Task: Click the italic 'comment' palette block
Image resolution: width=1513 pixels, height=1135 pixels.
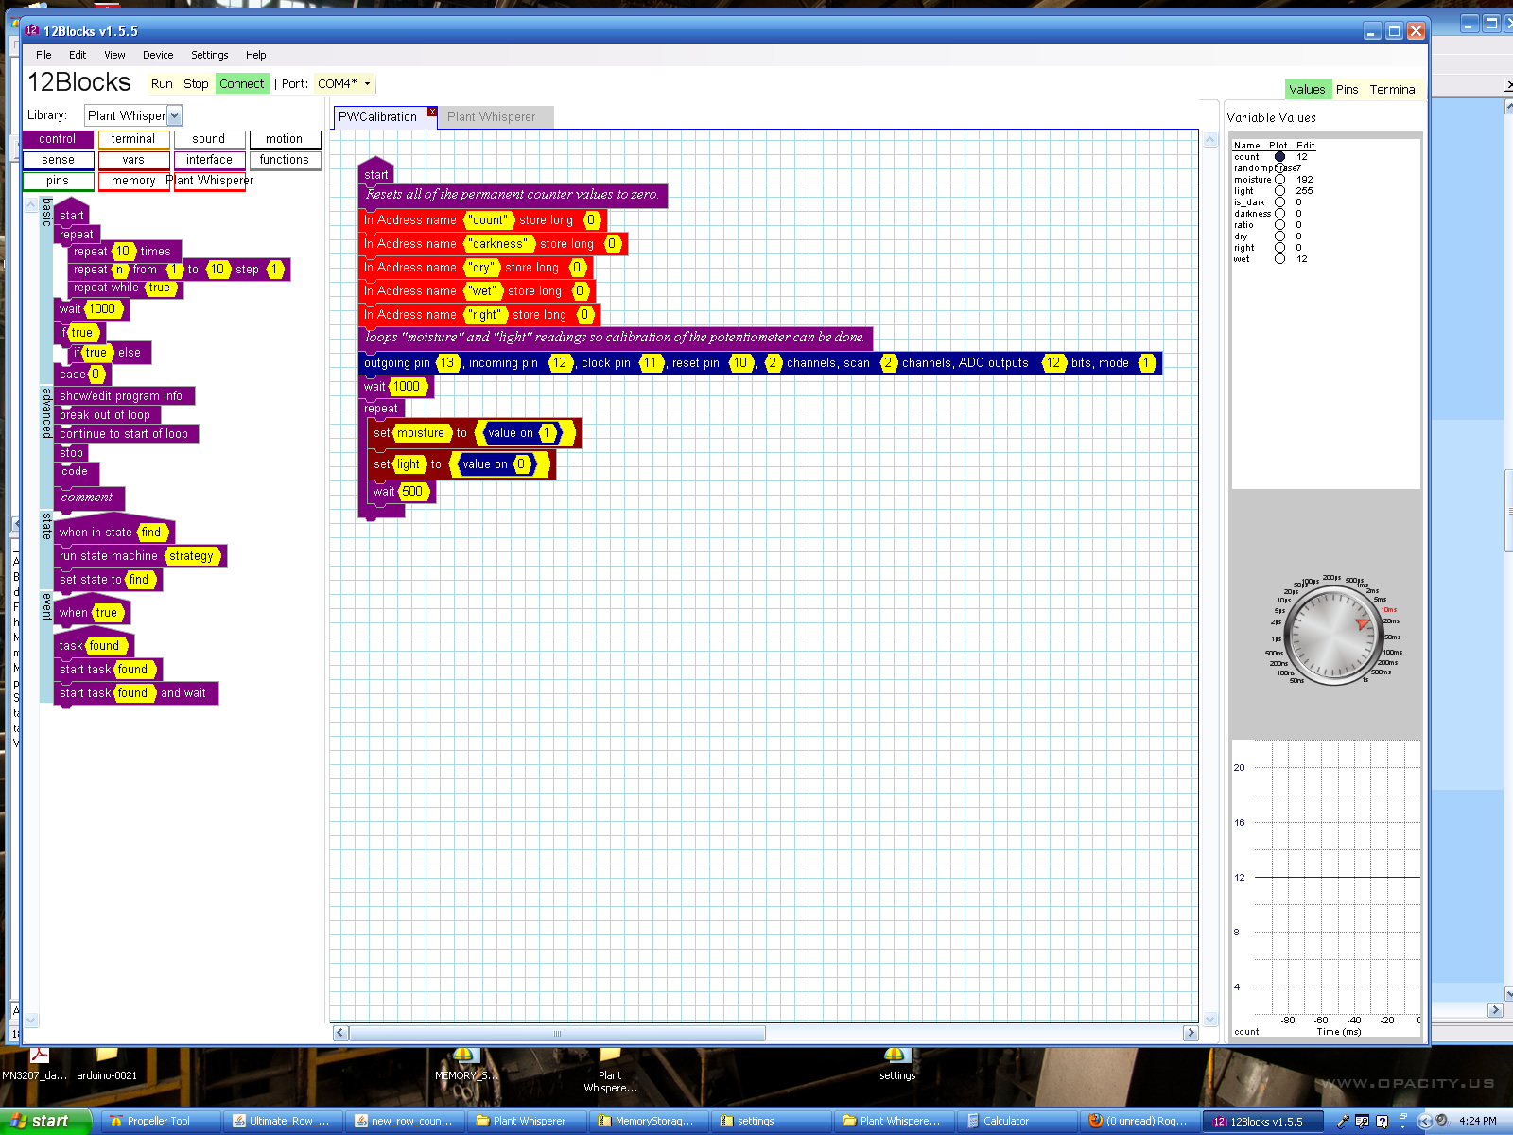Action: [88, 498]
